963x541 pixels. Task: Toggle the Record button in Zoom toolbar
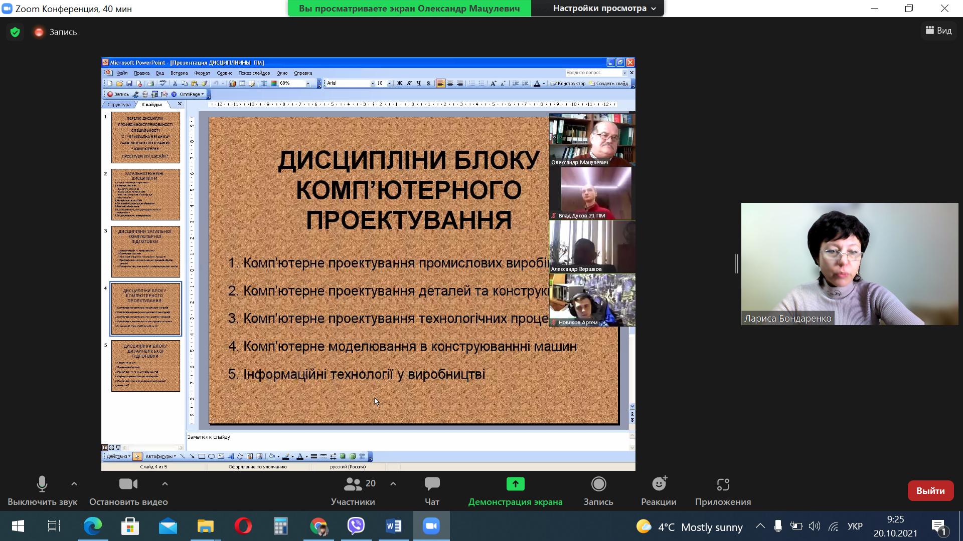[x=598, y=484]
